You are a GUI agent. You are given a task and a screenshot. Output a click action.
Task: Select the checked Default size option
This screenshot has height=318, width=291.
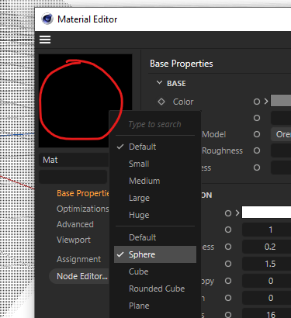[155, 147]
